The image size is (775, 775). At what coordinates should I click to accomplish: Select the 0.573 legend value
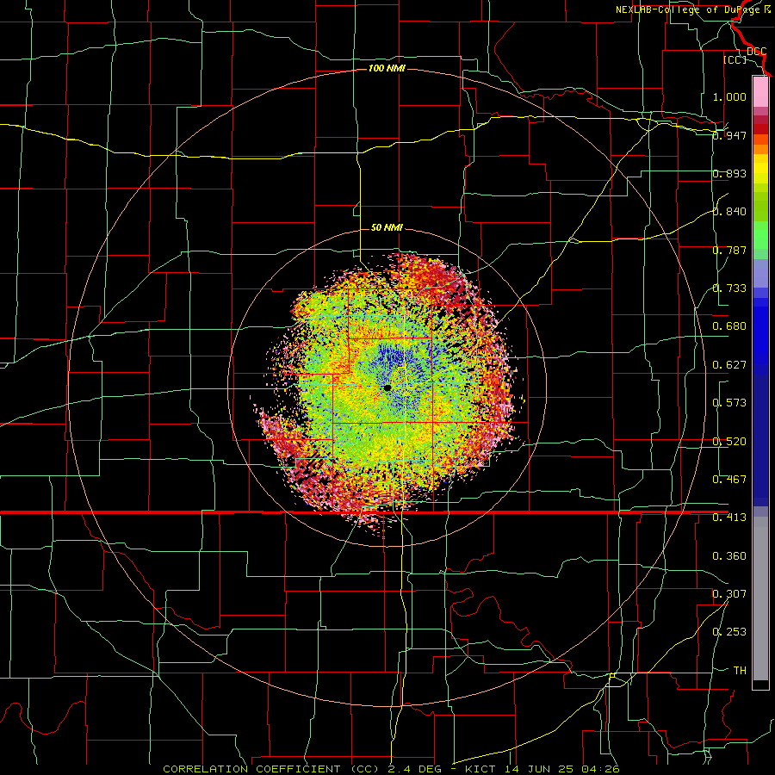point(729,403)
